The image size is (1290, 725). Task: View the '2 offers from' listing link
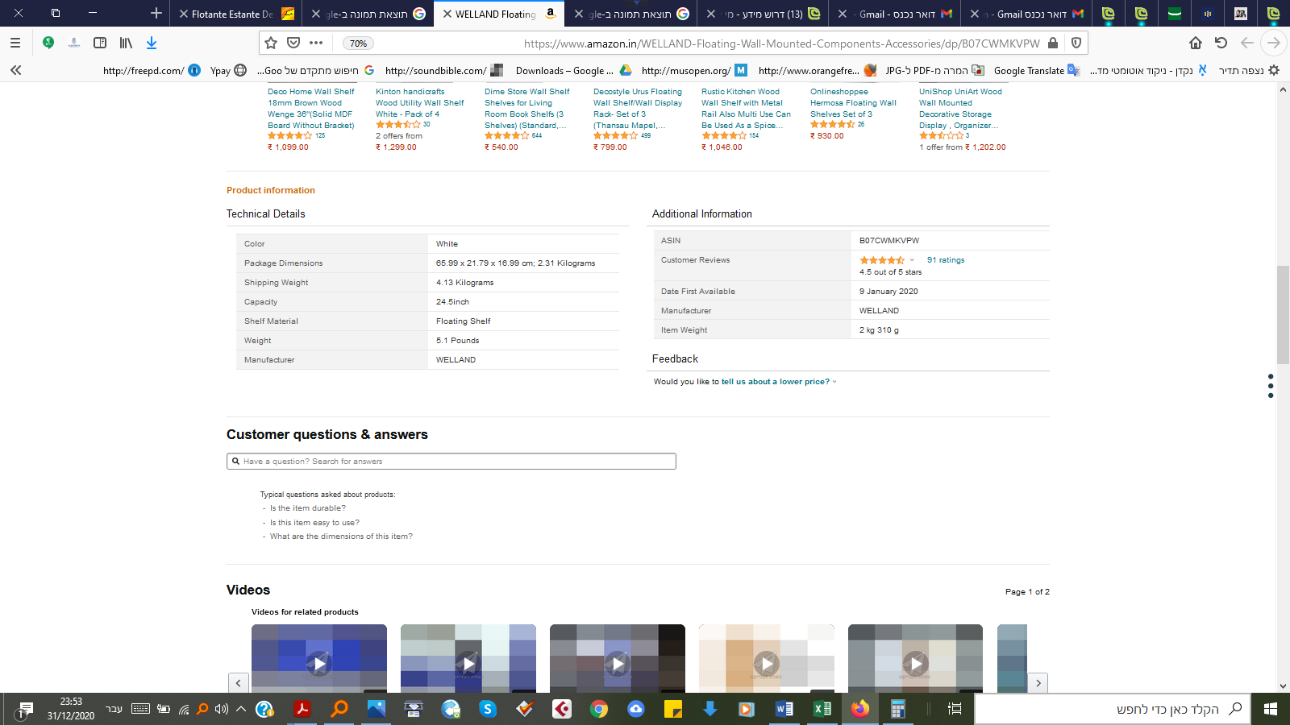pyautogui.click(x=399, y=136)
